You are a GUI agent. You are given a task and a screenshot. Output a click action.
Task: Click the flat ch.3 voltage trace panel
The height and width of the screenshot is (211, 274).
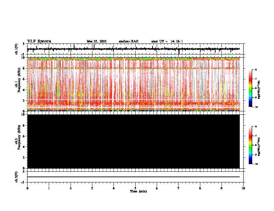tap(135, 177)
